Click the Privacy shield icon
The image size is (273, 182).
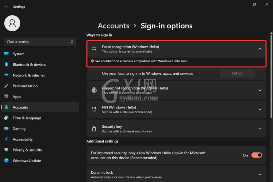pyautogui.click(x=7, y=150)
